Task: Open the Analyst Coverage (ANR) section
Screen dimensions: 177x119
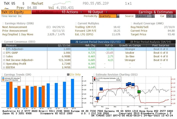Action: pos(148,23)
